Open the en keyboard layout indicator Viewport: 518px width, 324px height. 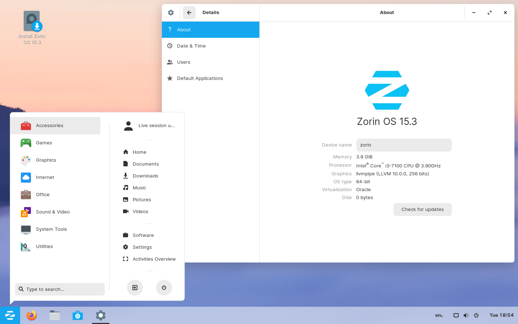pos(439,315)
